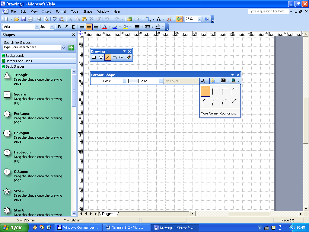
Task: Switch to Лекция_1_2 Word taskbar button
Action: [126, 228]
